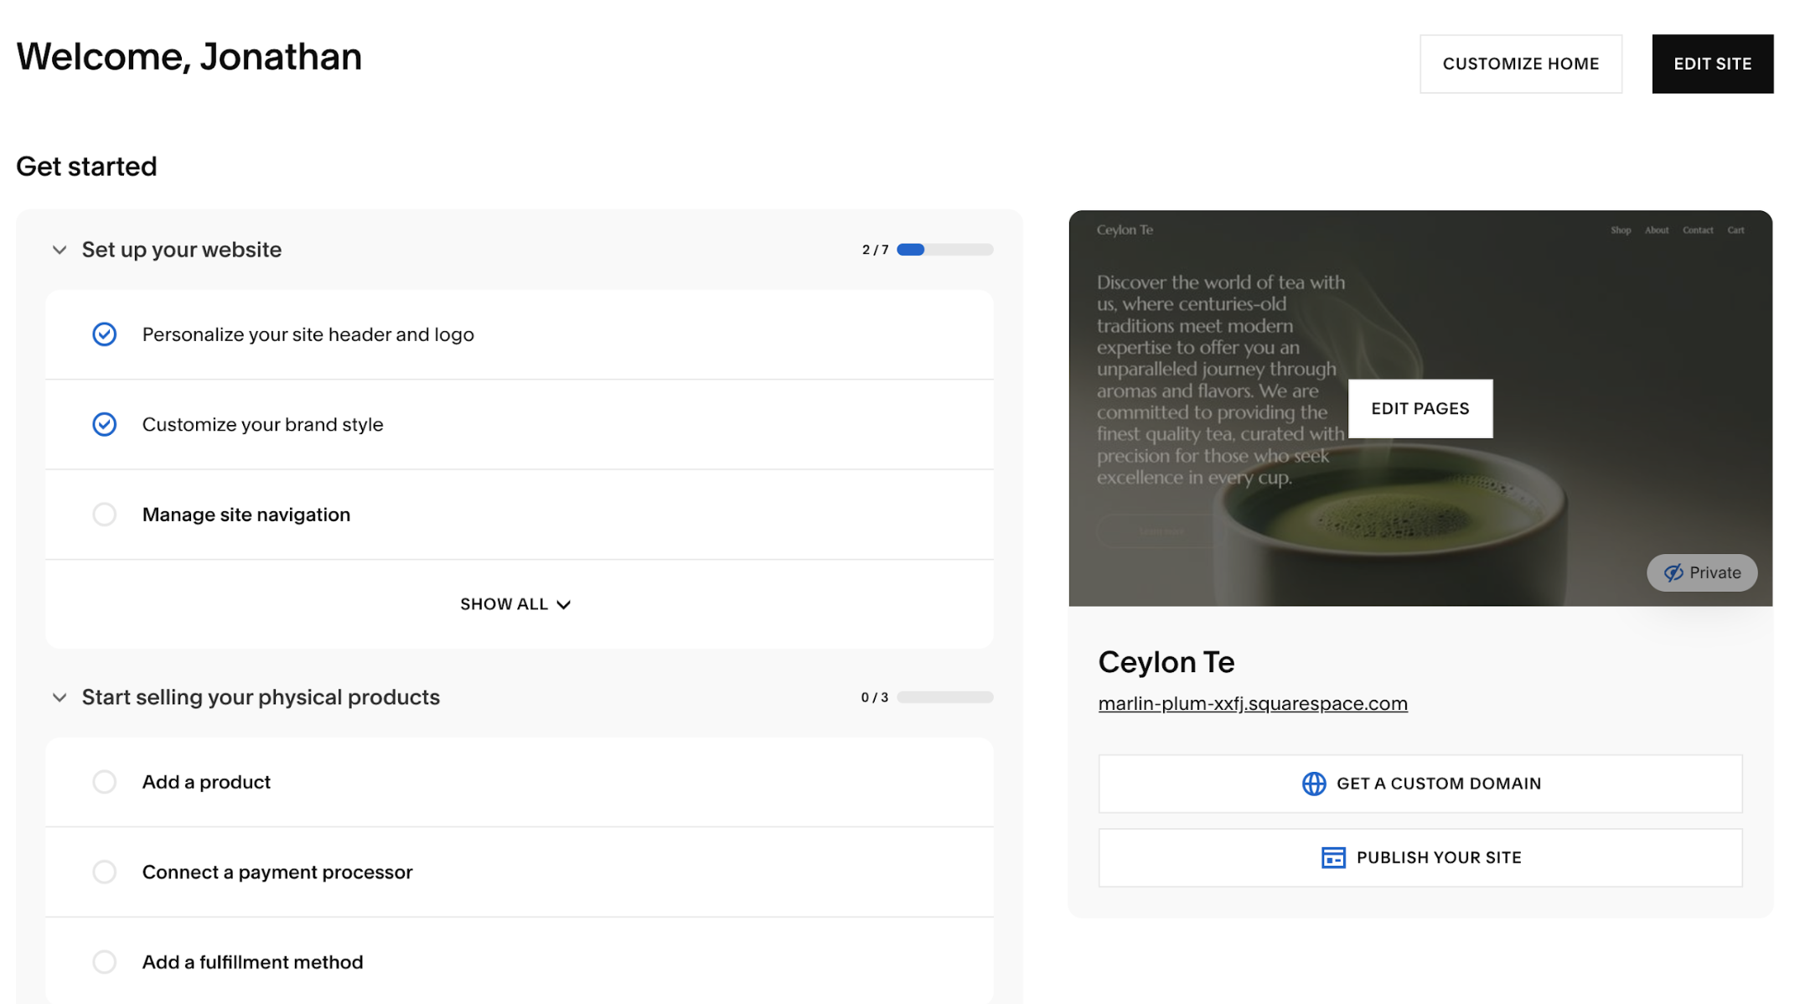Open Cart in site preview navigation
Screen dimensions: 1805x1004
1735,230
